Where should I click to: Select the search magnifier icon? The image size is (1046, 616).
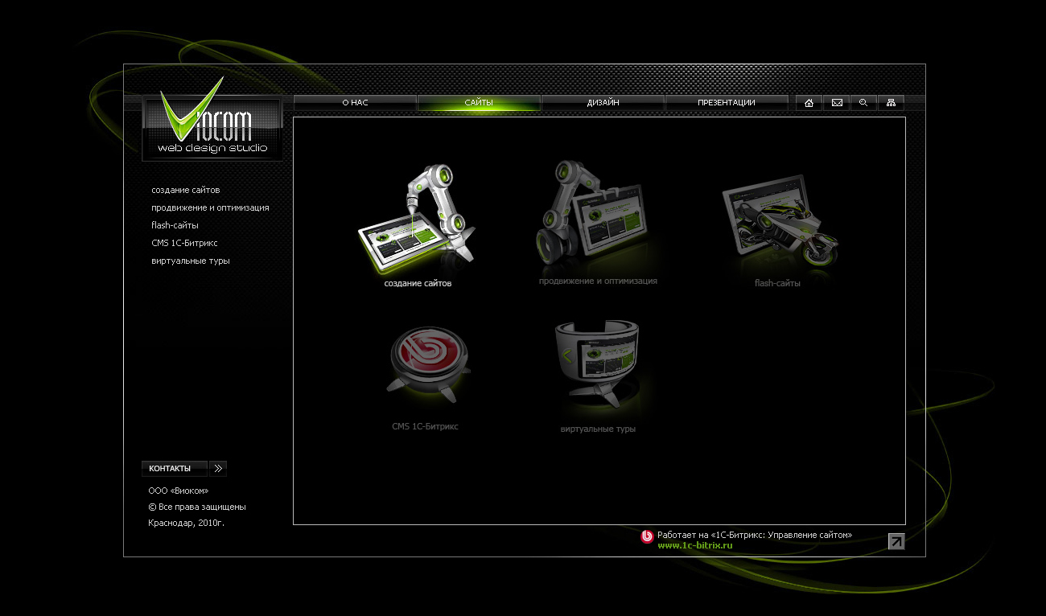tap(863, 102)
